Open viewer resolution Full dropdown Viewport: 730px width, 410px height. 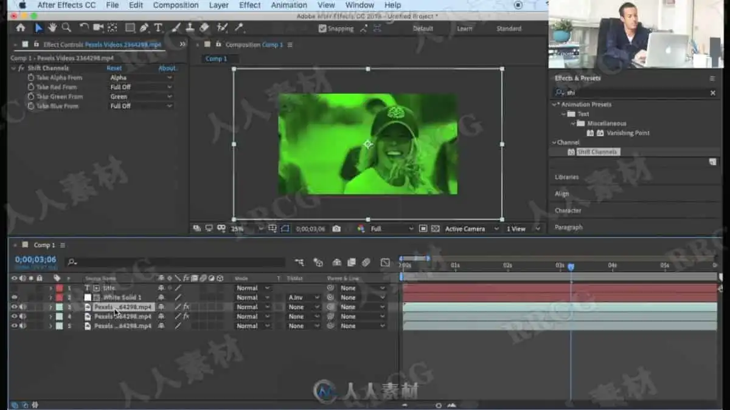pos(392,229)
